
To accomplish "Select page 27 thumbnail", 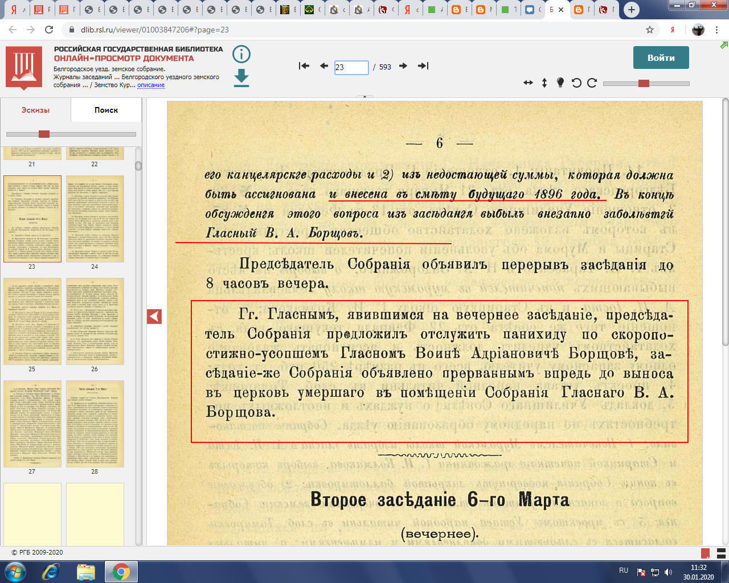I will point(32,424).
